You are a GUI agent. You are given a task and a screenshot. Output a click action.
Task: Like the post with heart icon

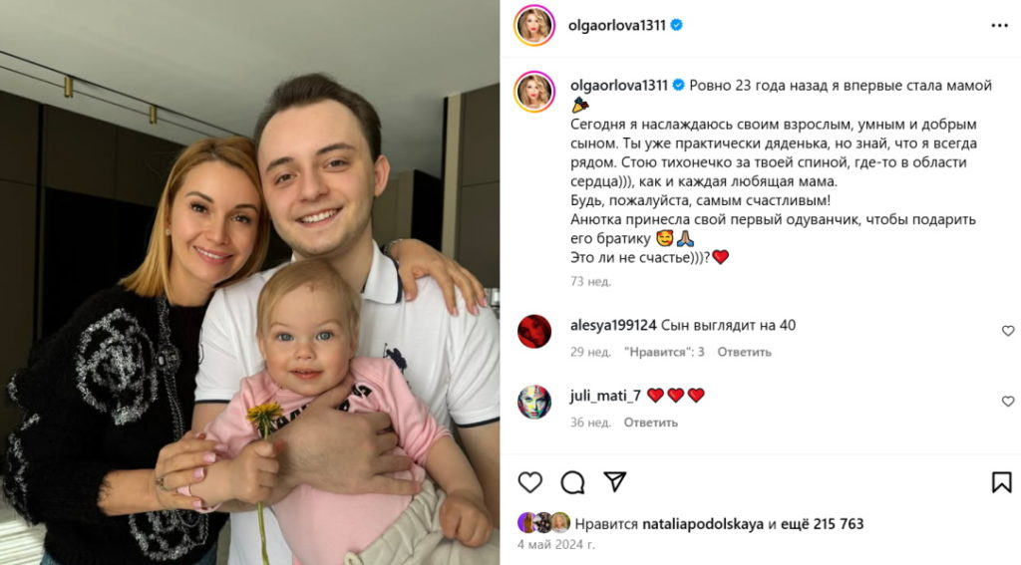(x=530, y=482)
